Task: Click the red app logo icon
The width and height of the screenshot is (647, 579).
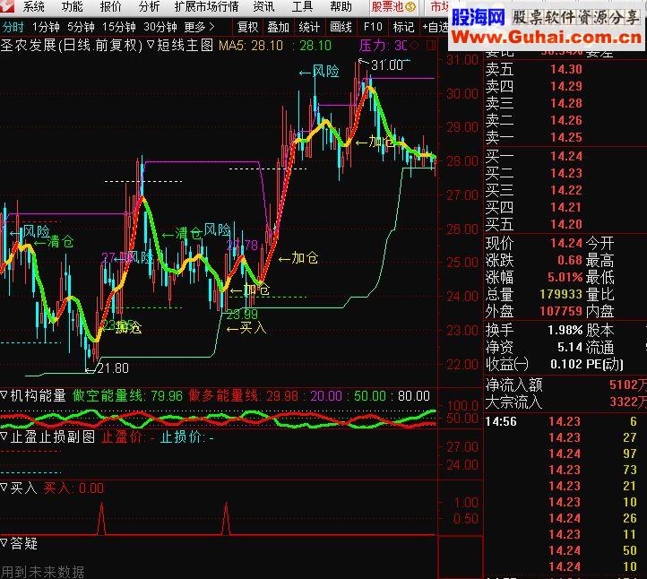Action: [x=6, y=5]
